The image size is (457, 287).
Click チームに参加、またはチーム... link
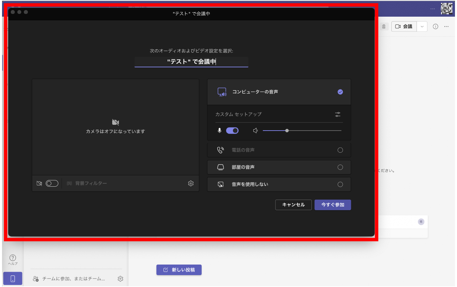coord(73,279)
